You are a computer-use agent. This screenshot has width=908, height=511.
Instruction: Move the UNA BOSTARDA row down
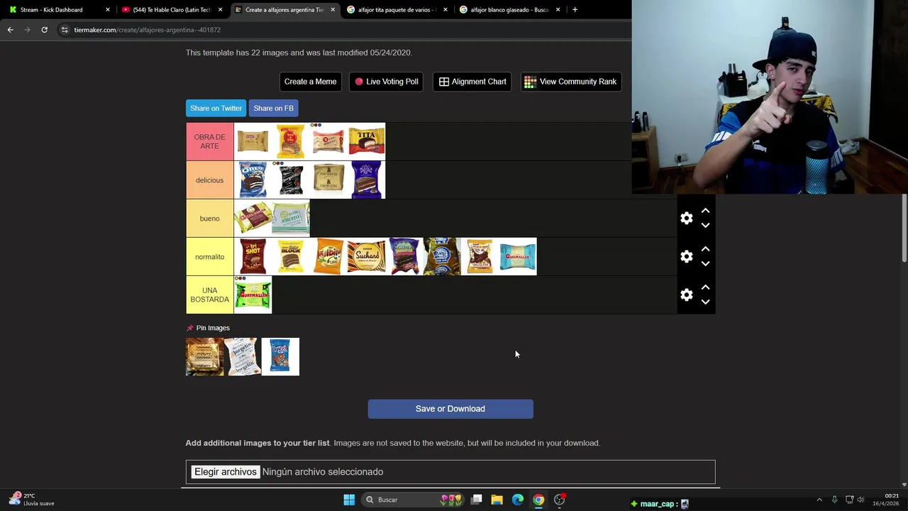tap(705, 302)
